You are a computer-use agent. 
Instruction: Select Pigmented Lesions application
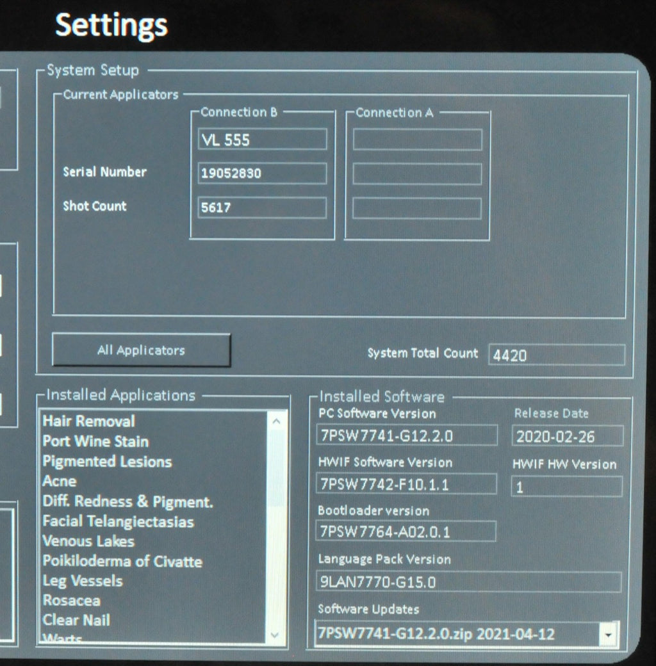pyautogui.click(x=107, y=462)
